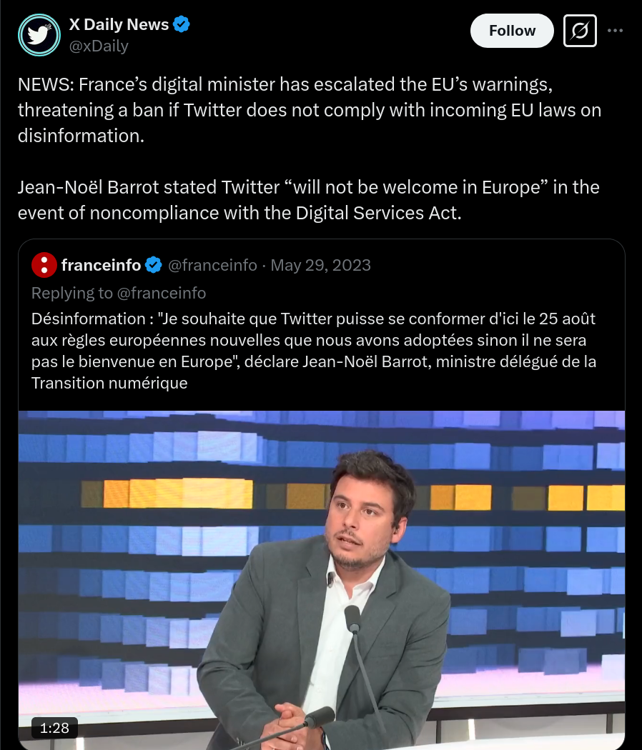Screen dimensions: 642x750
Task: Click the franceinfo verified checkmark badge
Action: pyautogui.click(x=153, y=264)
